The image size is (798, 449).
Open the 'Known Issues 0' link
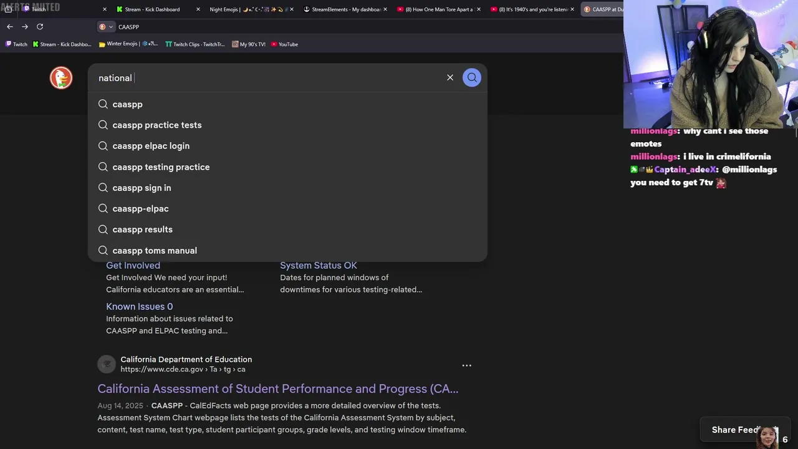pos(140,306)
